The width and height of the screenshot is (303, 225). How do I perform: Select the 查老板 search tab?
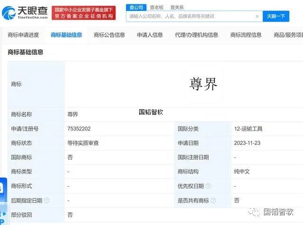click(157, 8)
